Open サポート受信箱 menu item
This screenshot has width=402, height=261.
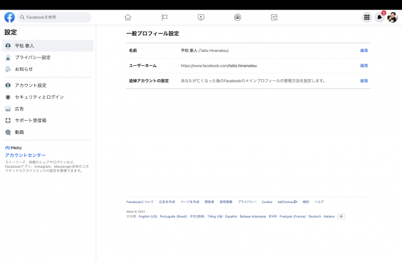pyautogui.click(x=48, y=120)
